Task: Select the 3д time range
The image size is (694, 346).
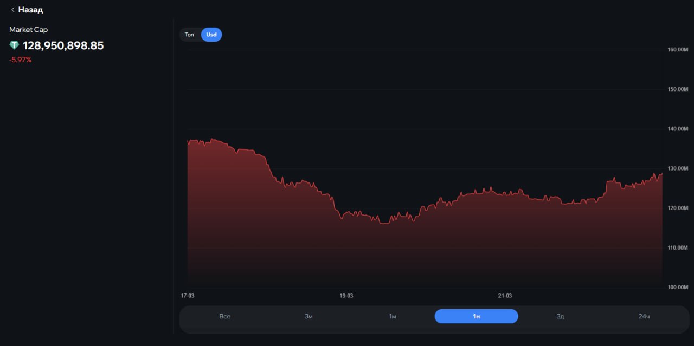Action: [x=560, y=316]
